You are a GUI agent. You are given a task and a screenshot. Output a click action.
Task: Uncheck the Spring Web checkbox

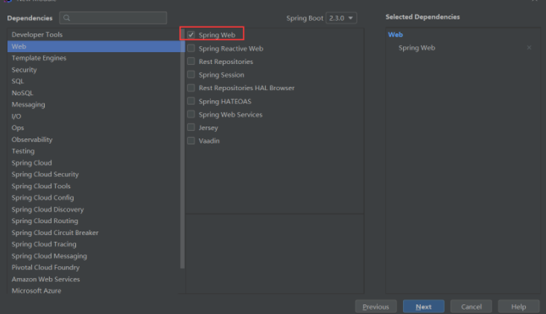tap(191, 35)
